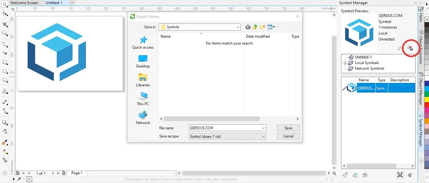Click the red swatch in the color palette
The height and width of the screenshot is (183, 429).
426,105
